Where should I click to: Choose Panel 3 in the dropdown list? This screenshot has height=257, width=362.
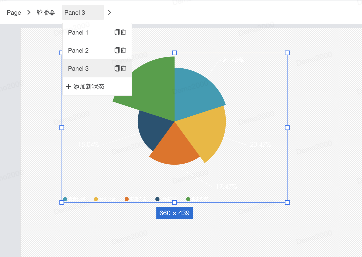point(97,68)
